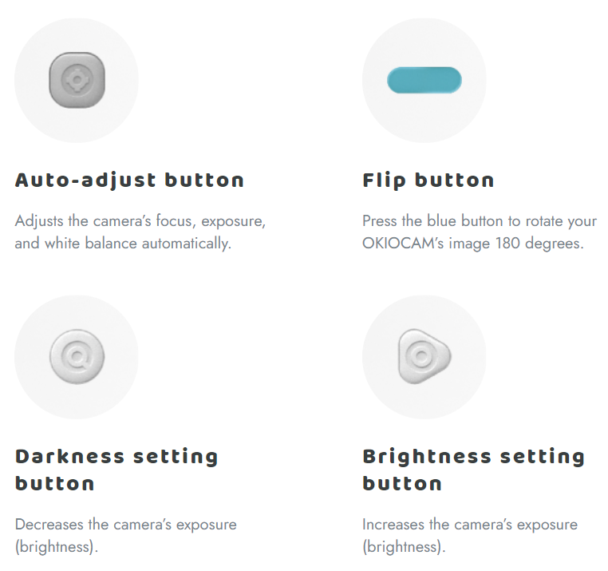Click the word "automatically" in Auto-adjust description

[187, 244]
